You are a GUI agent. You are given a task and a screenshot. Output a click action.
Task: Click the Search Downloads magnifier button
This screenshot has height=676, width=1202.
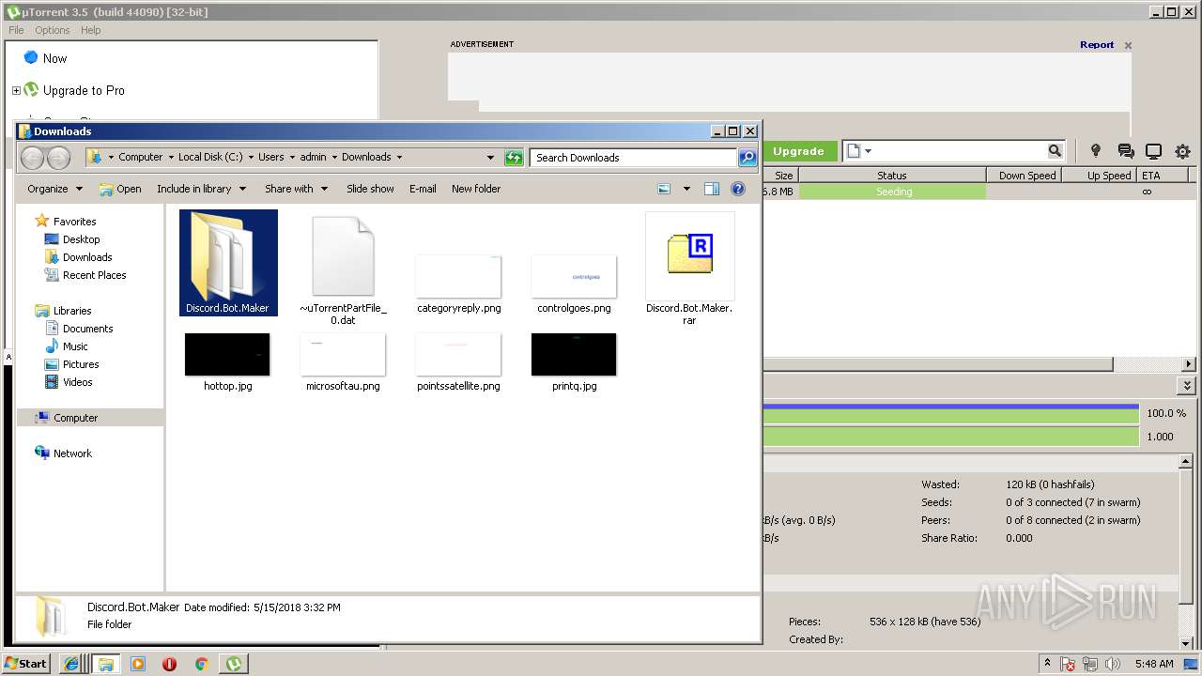tap(747, 158)
